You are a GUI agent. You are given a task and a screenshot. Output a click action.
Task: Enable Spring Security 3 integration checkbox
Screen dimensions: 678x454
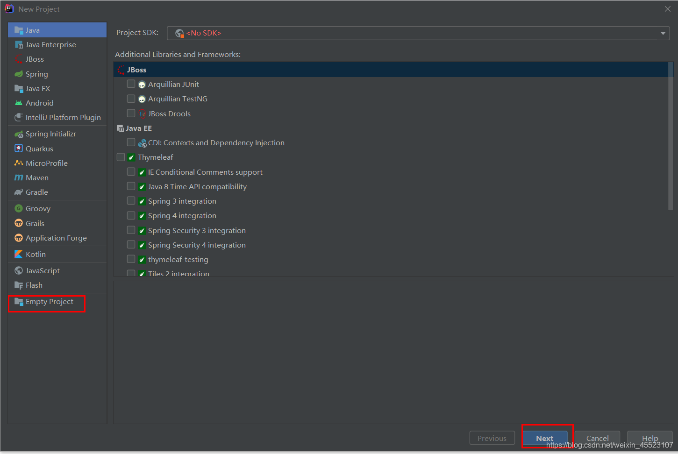coord(131,230)
